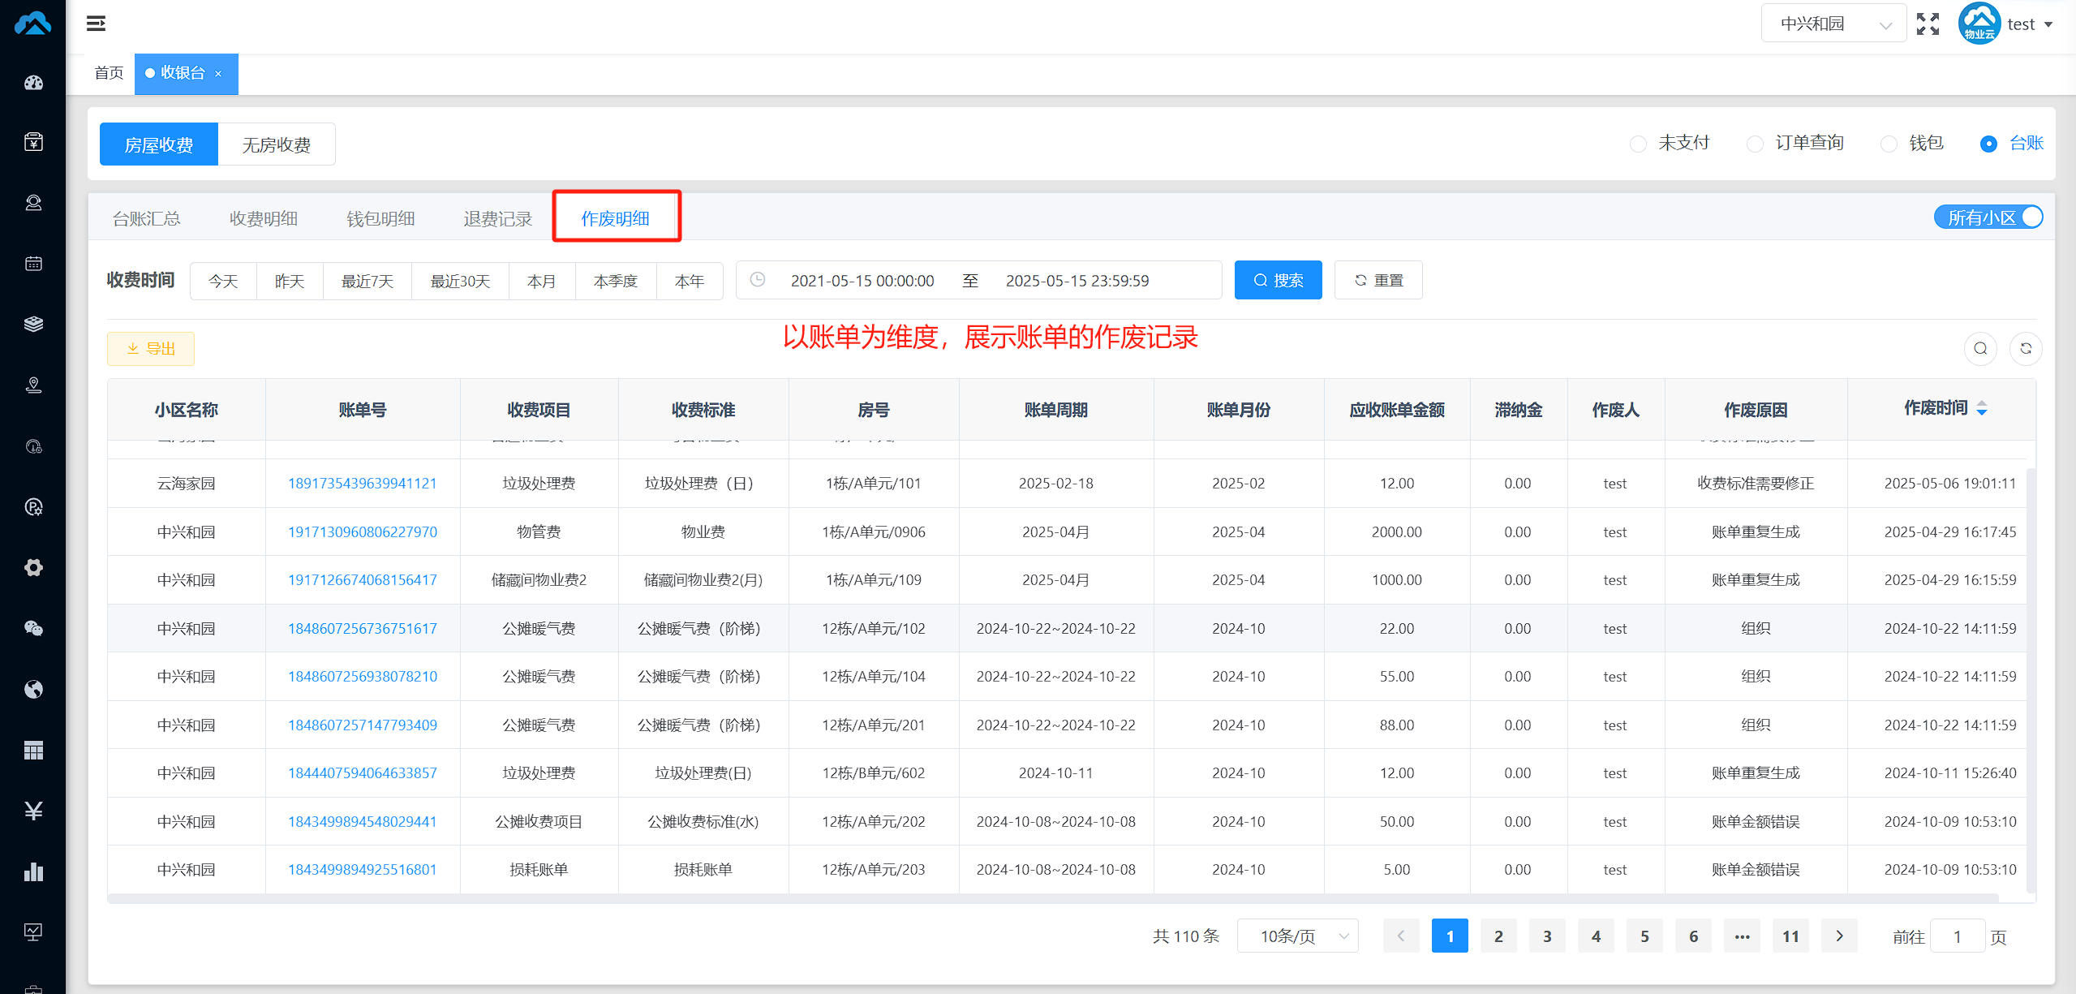Go to page 11 in pagination
Screen dimensions: 2076x994
(x=1790, y=936)
